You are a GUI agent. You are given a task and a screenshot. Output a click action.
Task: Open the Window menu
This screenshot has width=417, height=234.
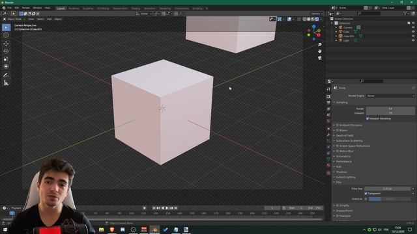37,8
